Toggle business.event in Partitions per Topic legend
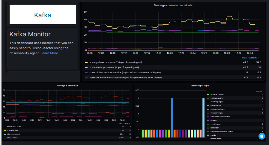Viewport: 269px width, 145px height. pos(217,98)
